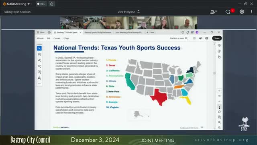Rotate the page view icon
The width and height of the screenshot is (257, 145).
point(219,112)
